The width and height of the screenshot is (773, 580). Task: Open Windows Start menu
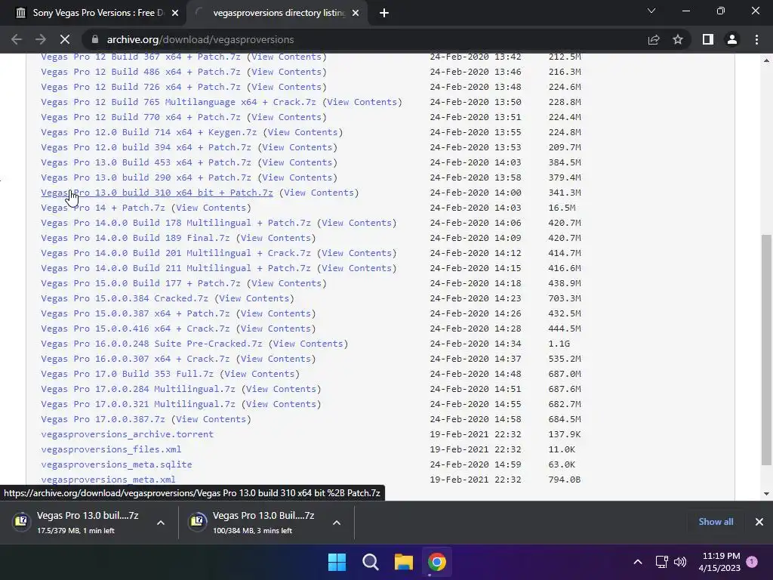tap(337, 562)
